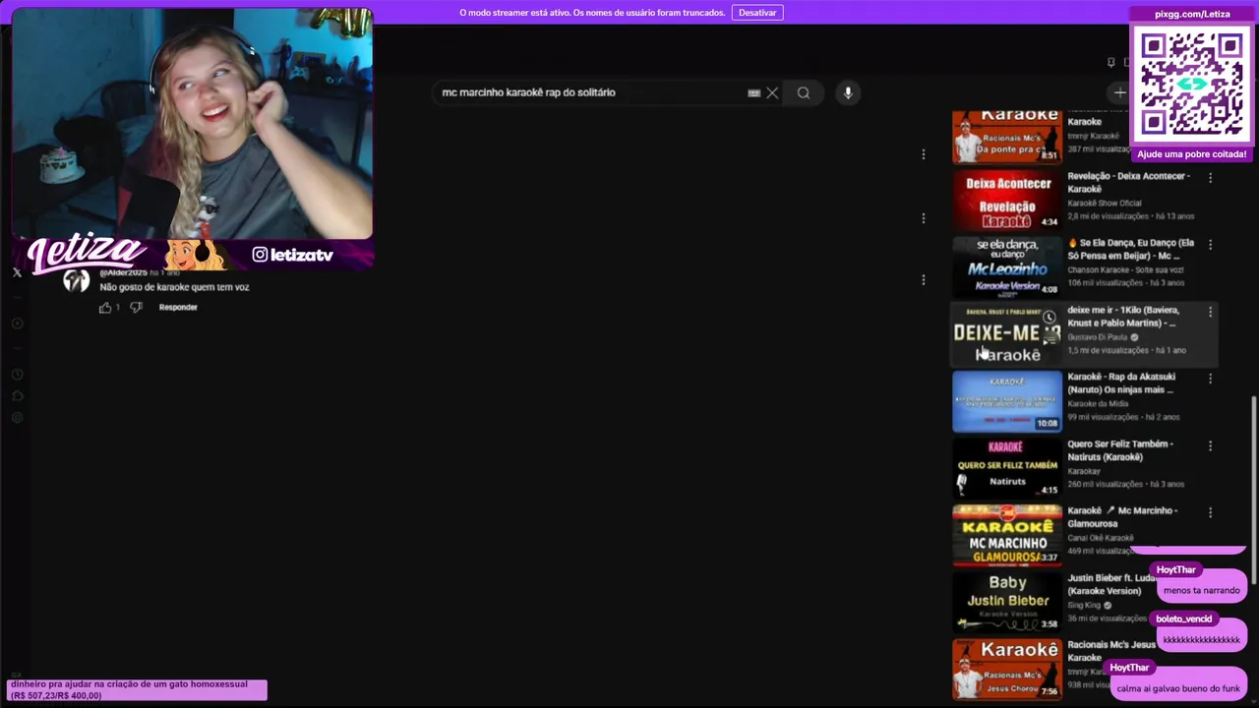Click boleto_vencid's 'kkkkkkkk' chat message

(1201, 639)
